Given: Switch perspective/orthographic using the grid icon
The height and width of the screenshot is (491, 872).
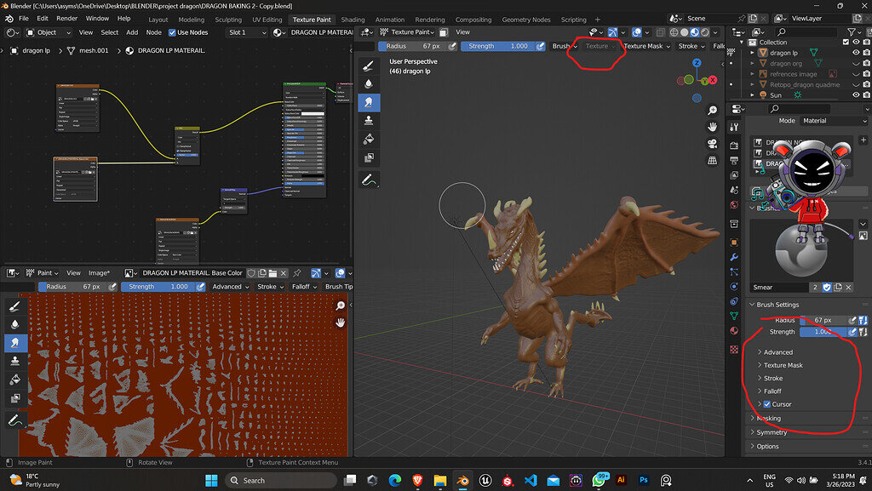Looking at the screenshot, I should (x=712, y=160).
